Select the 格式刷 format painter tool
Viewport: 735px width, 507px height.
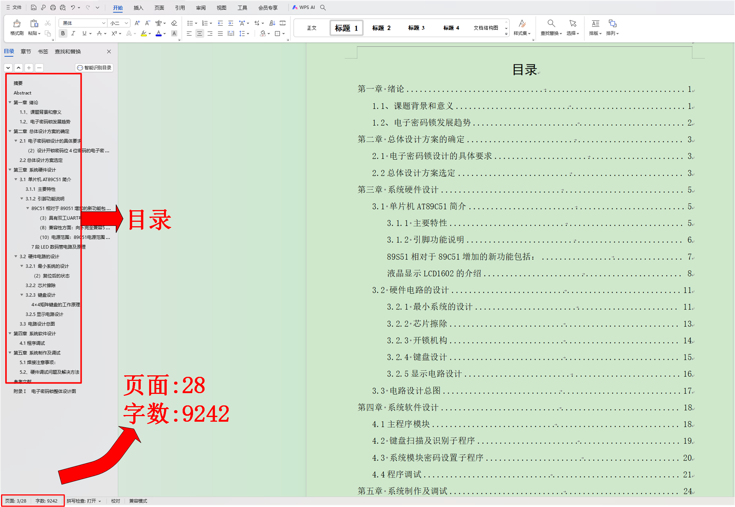click(16, 27)
